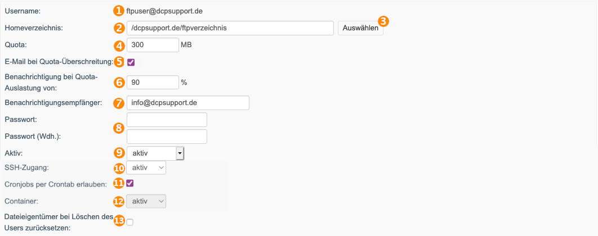This screenshot has width=598, height=236.
Task: Click the orange number 3 marker near Auswählen
Action: pos(383,21)
